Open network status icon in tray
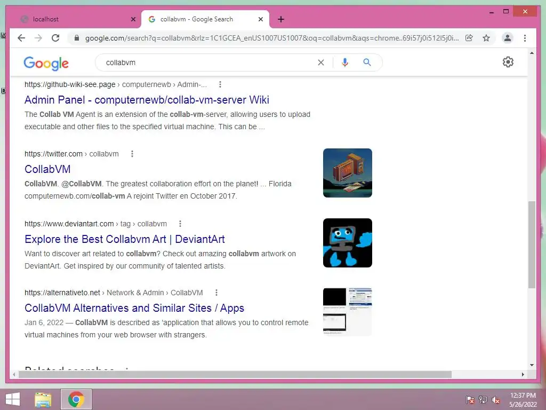Screen dimensions: 546x410 483,399
